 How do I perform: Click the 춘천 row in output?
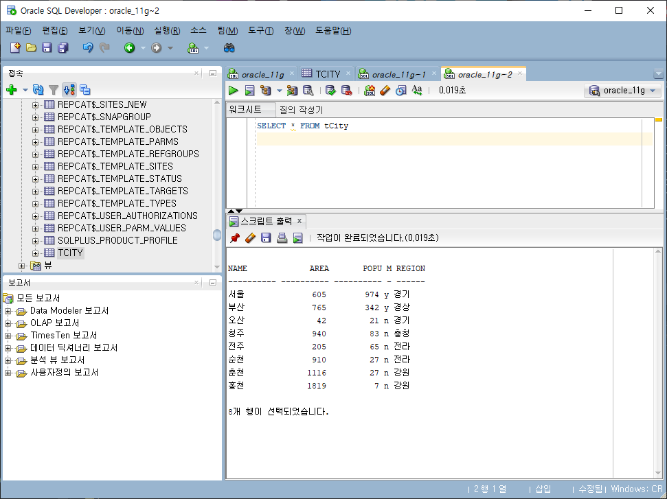tap(319, 373)
